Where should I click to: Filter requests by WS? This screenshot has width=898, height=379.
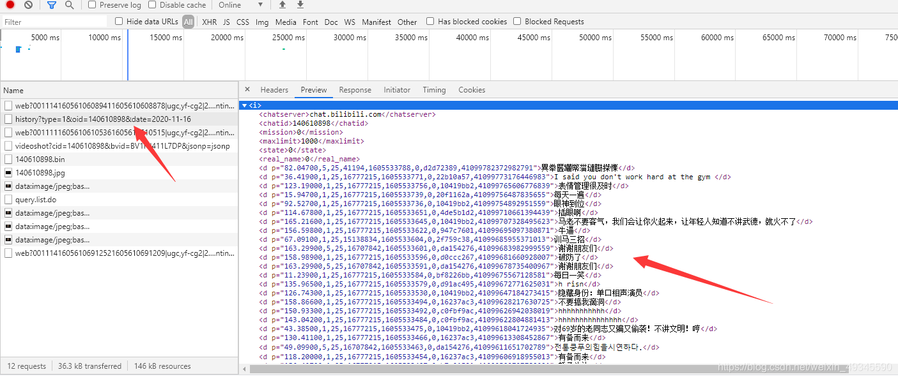pos(350,22)
